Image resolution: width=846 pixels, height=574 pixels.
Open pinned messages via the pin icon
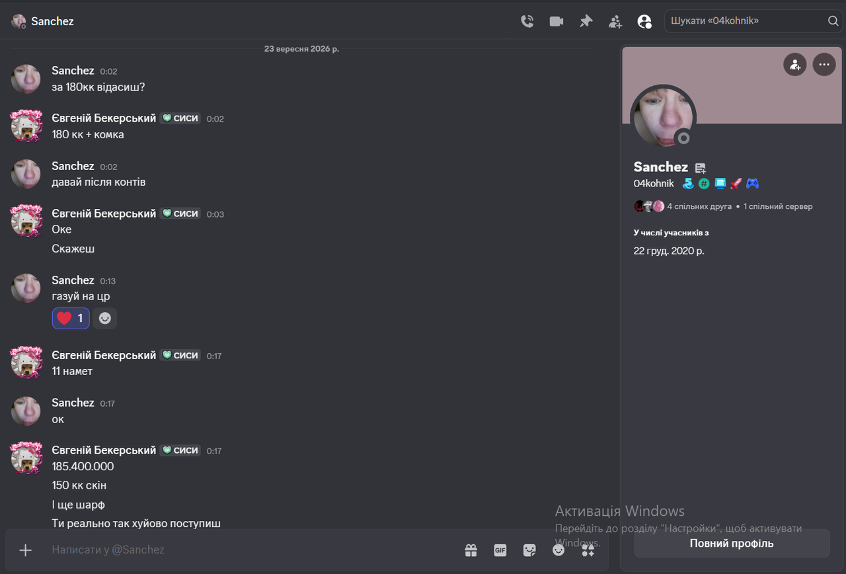click(586, 21)
